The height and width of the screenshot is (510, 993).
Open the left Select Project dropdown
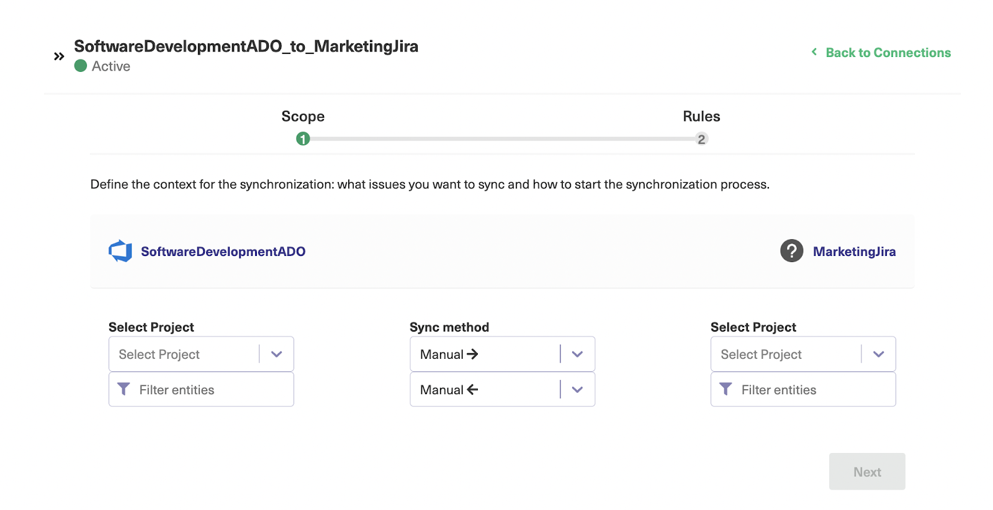point(201,354)
